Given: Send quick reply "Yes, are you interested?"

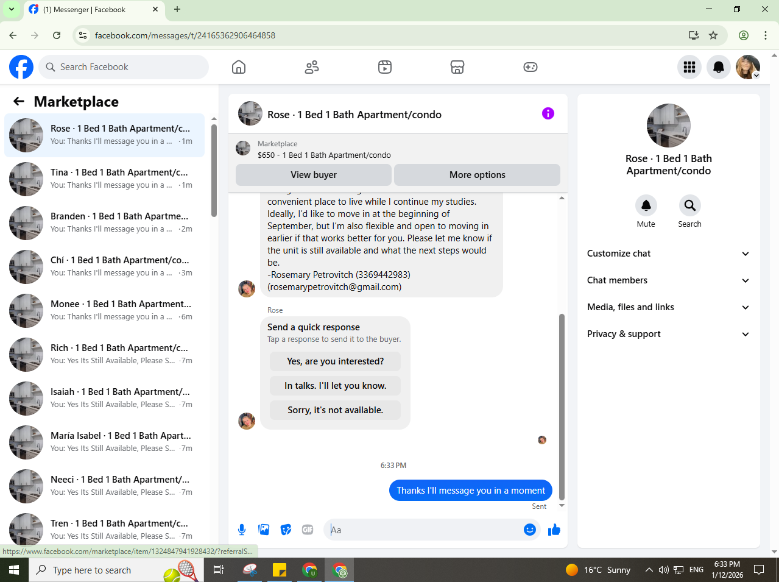Looking at the screenshot, I should pyautogui.click(x=335, y=361).
